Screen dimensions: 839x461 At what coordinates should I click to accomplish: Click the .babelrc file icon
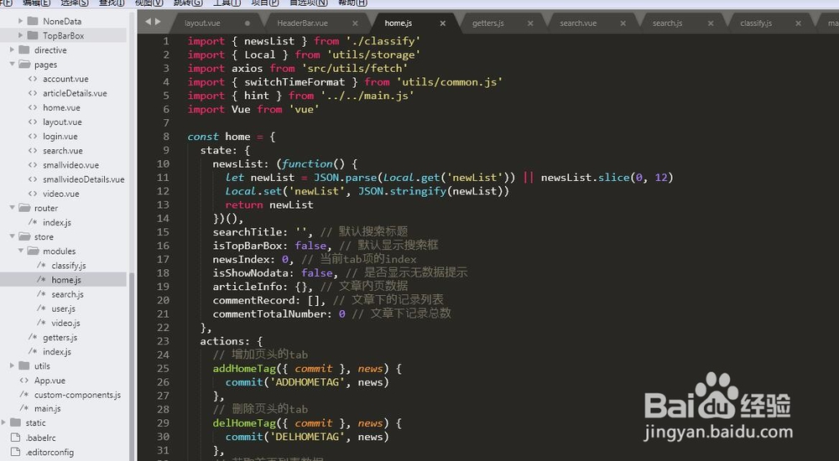(15, 438)
